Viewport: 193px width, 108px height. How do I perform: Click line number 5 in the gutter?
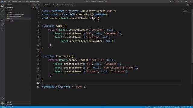pos(39,26)
